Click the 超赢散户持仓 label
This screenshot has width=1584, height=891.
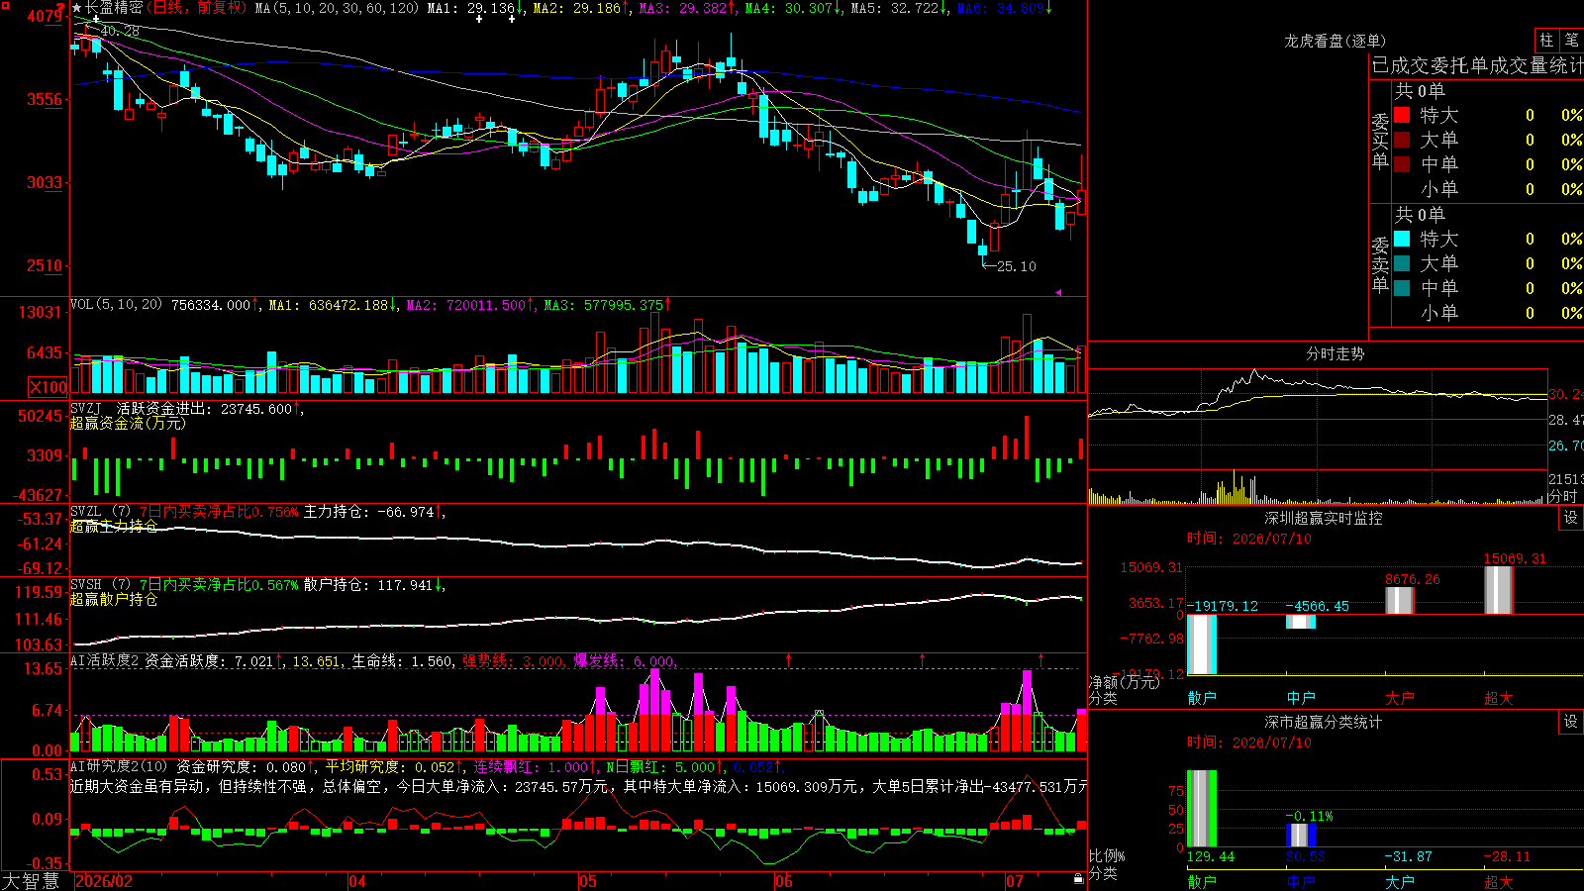pyautogui.click(x=114, y=599)
